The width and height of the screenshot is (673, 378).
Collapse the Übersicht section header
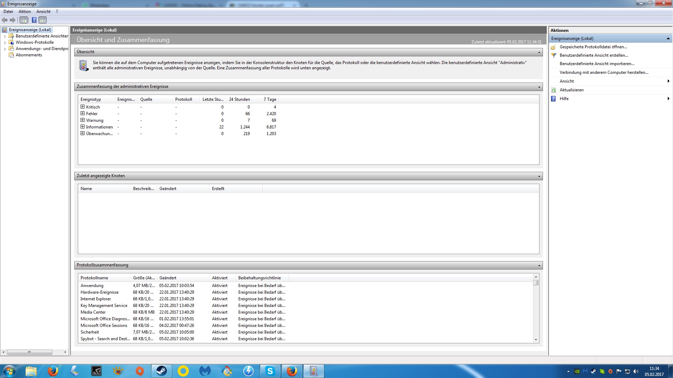(x=539, y=52)
